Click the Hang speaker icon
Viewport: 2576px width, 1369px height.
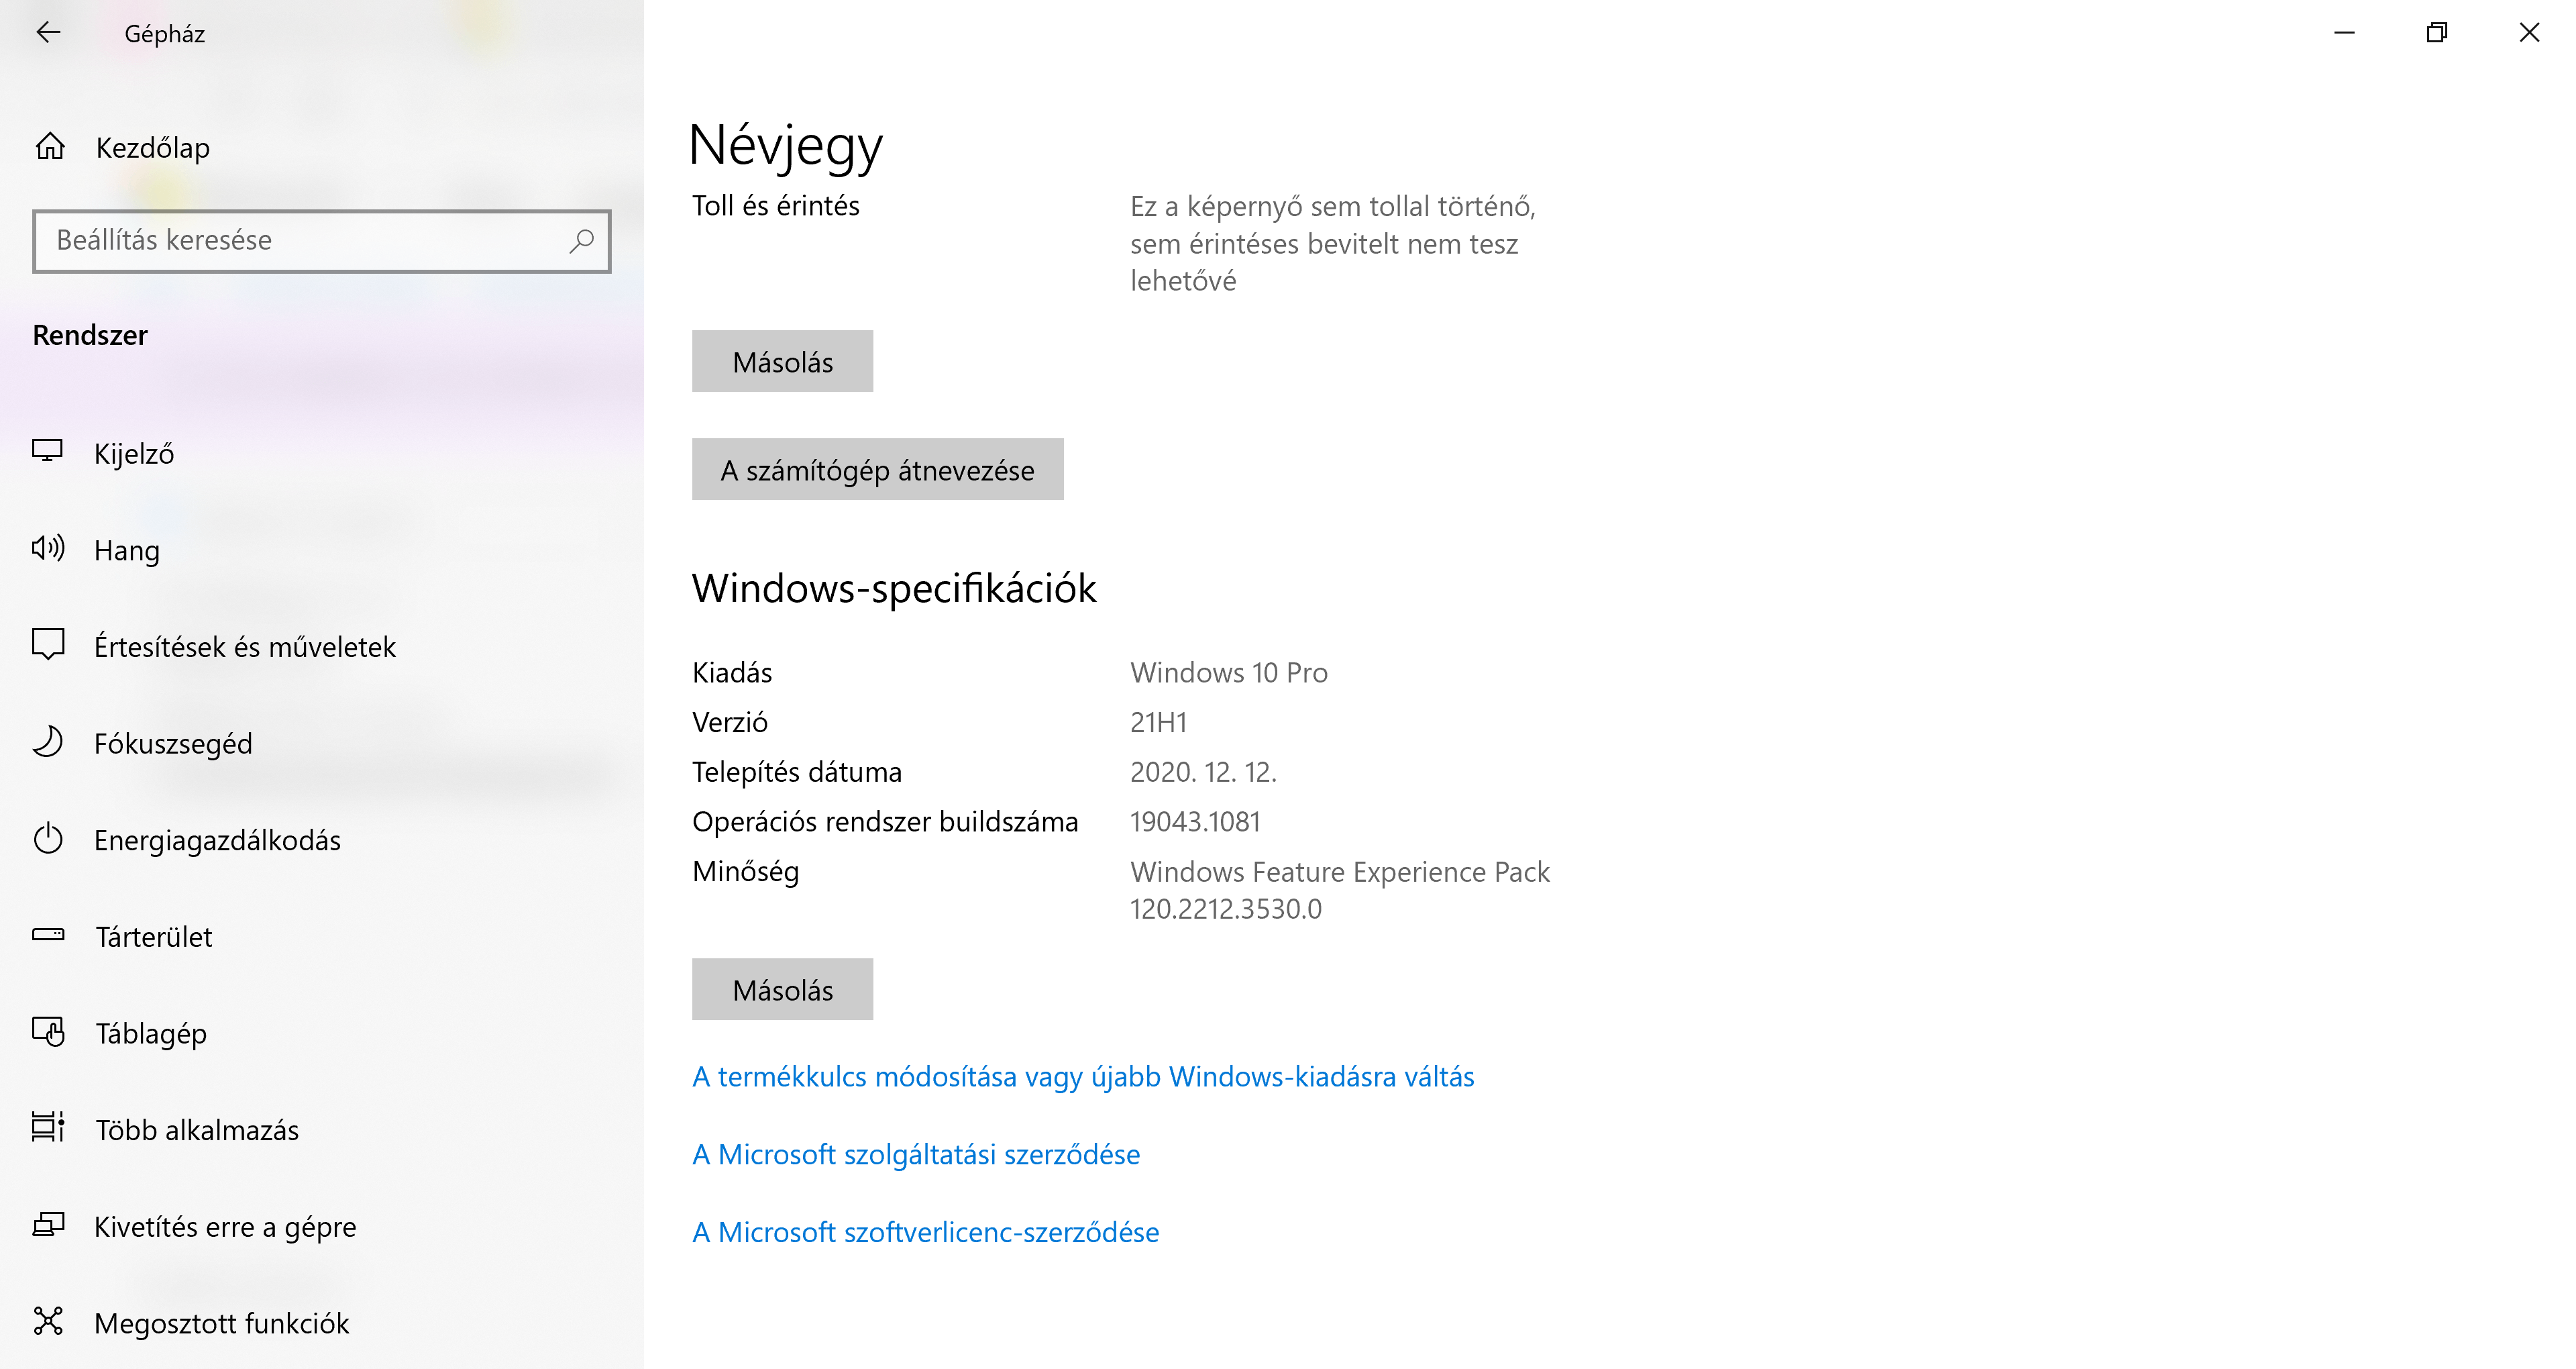47,548
